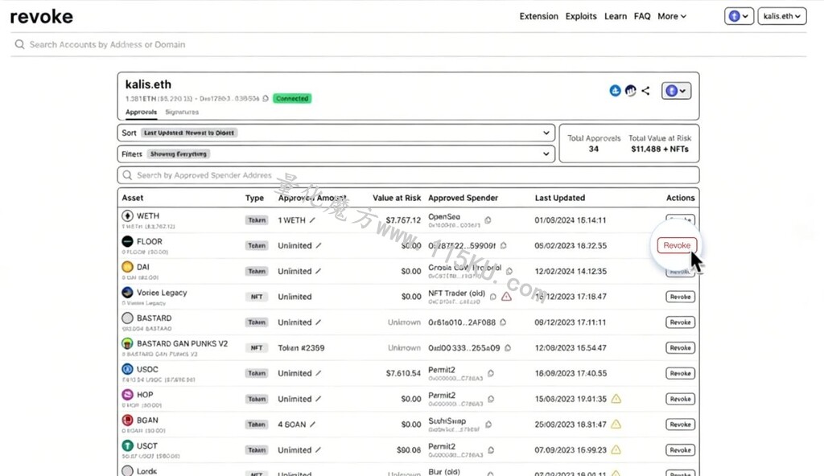Copy the SushiSwap spender address icon
Viewport: 824px width, 476px height.
tap(488, 424)
